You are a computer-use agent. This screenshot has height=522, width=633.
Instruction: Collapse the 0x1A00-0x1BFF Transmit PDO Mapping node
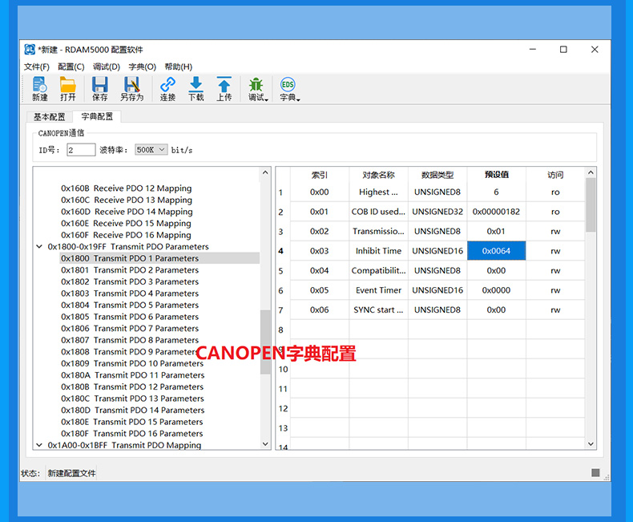tap(39, 445)
